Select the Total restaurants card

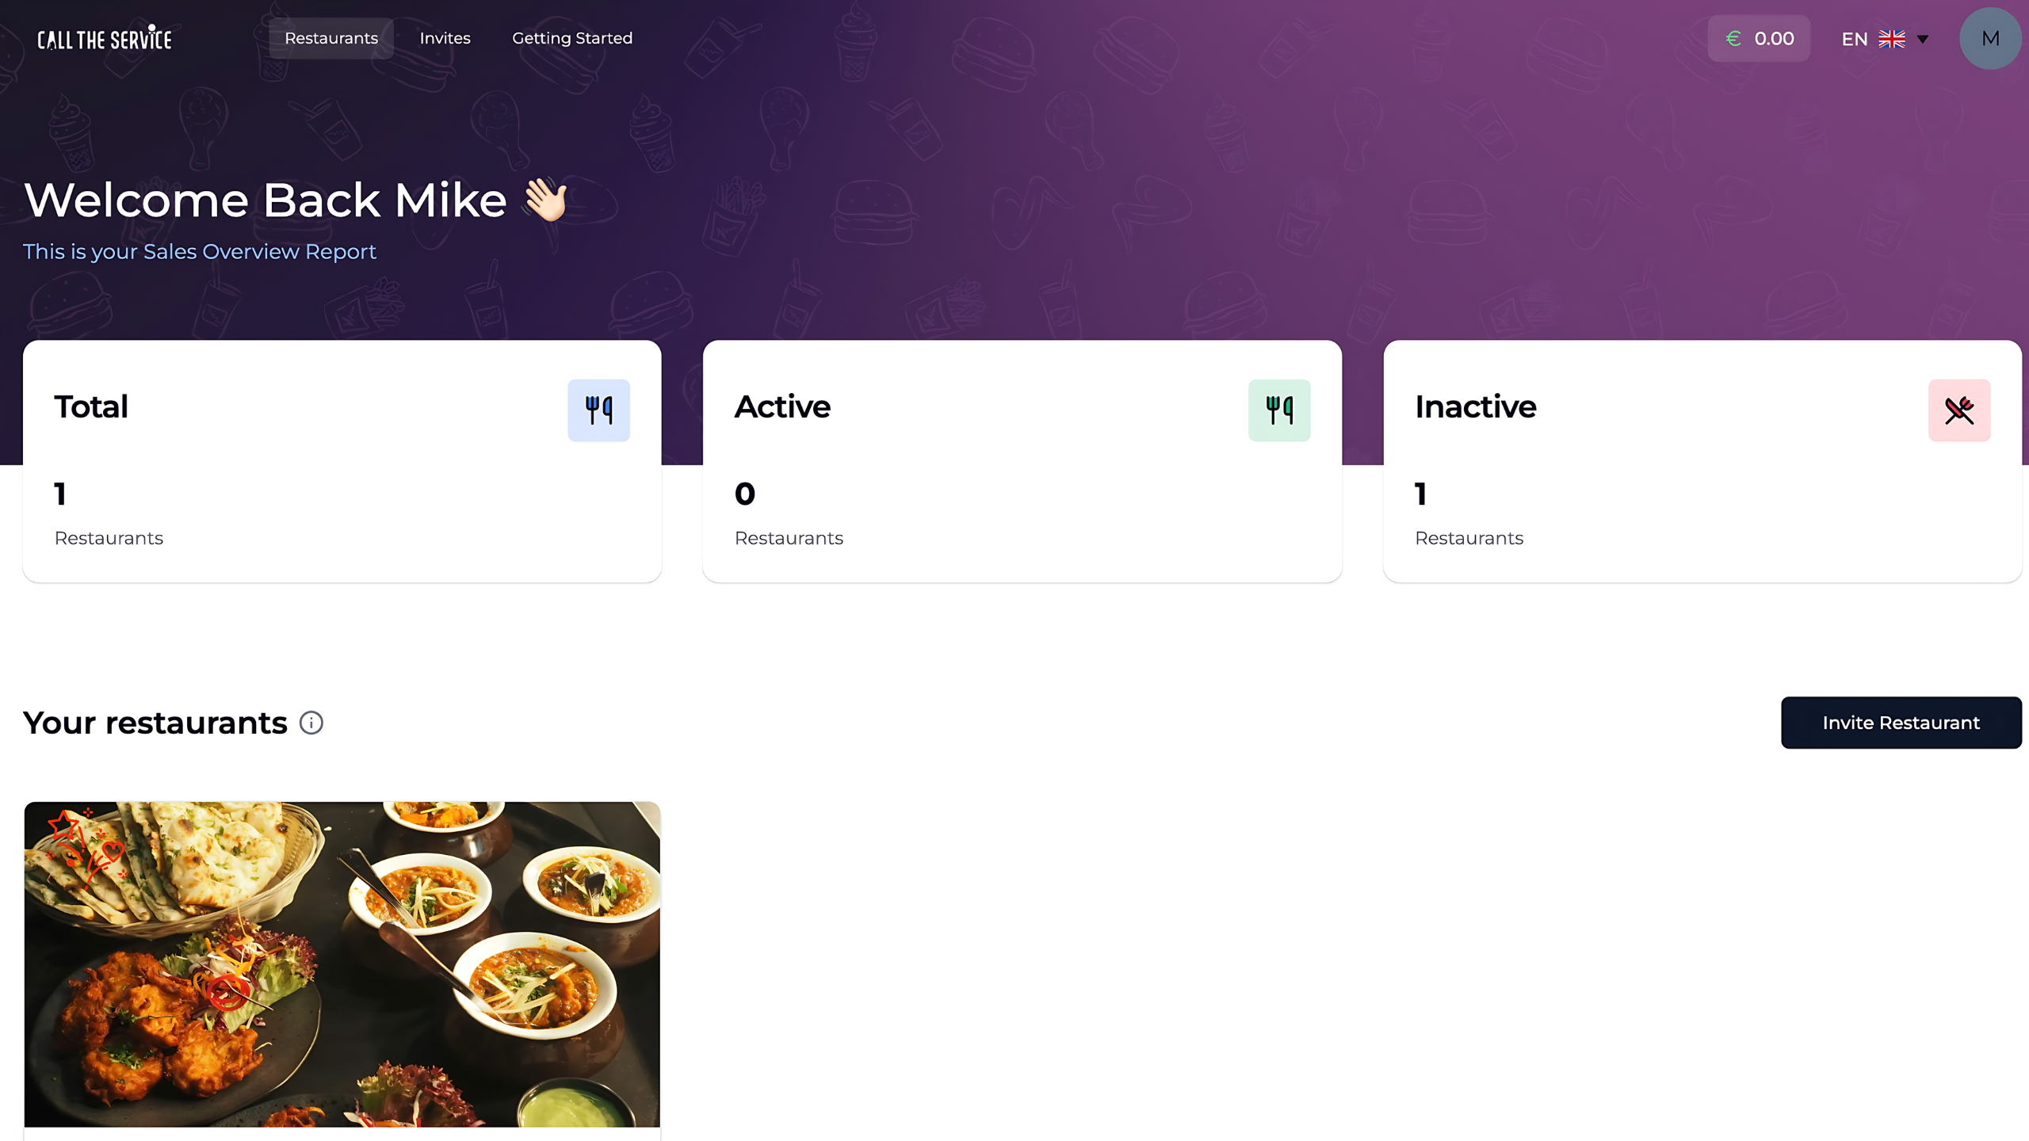(x=342, y=461)
